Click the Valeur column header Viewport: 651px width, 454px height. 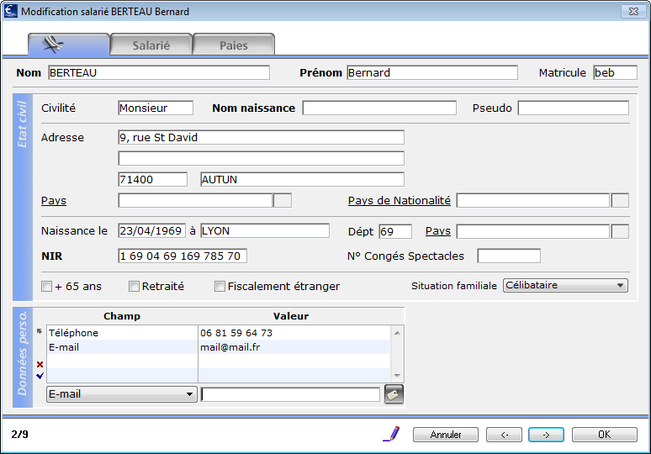click(x=291, y=316)
